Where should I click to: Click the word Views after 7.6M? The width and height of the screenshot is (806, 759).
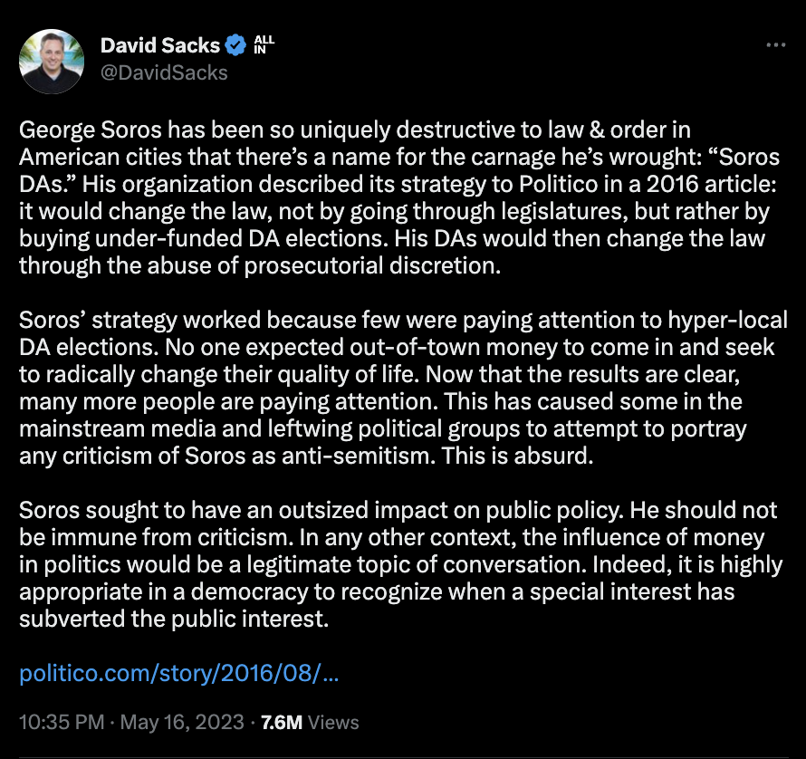pos(333,723)
